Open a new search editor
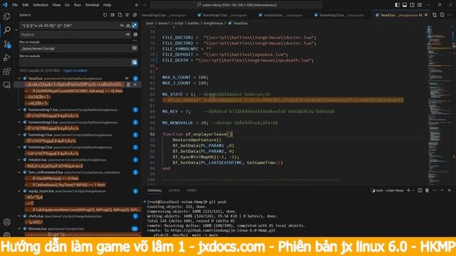The height and width of the screenshot is (256, 456). tap(120, 15)
